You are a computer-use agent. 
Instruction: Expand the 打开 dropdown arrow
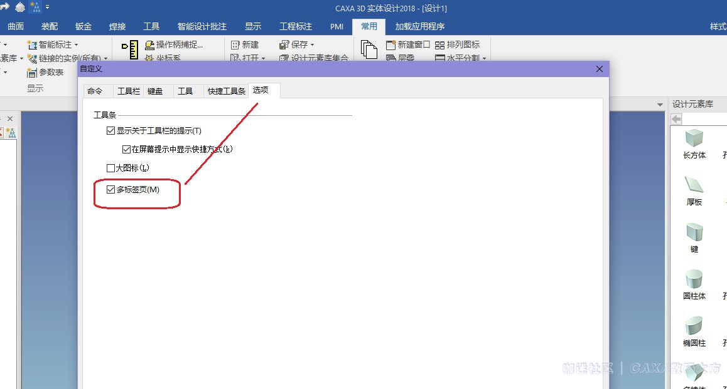tap(263, 59)
